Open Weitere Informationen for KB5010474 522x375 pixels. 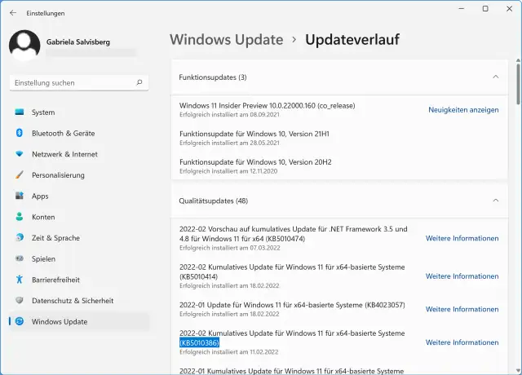click(x=462, y=238)
